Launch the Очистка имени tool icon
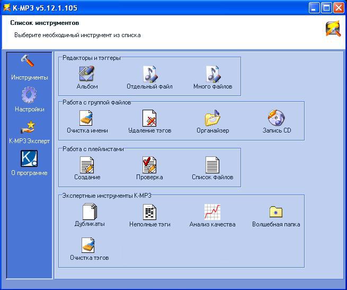The width and height of the screenshot is (347, 290). [86, 118]
